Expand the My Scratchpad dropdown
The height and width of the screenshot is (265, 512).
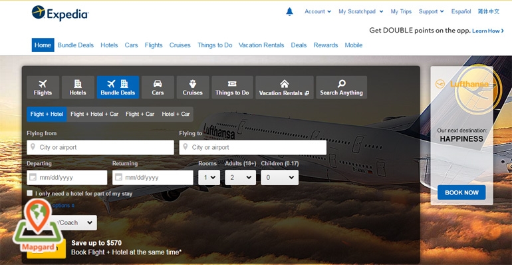(360, 11)
